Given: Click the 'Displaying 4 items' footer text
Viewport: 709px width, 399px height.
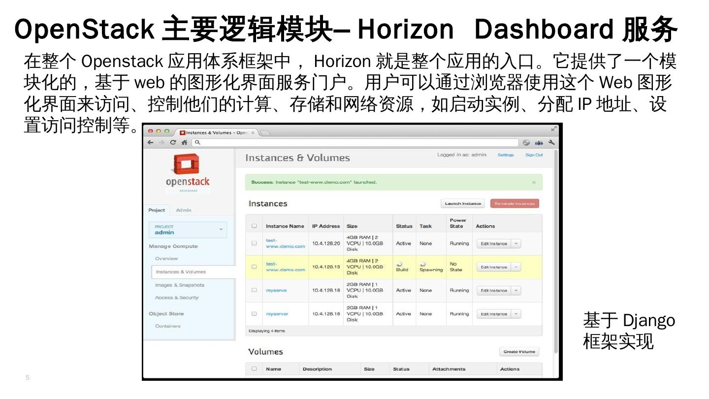Looking at the screenshot, I should [267, 331].
